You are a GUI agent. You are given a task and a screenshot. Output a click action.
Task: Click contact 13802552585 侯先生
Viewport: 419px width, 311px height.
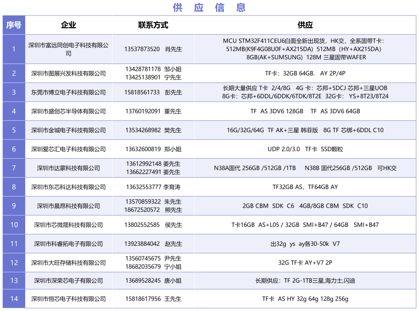pyautogui.click(x=153, y=225)
